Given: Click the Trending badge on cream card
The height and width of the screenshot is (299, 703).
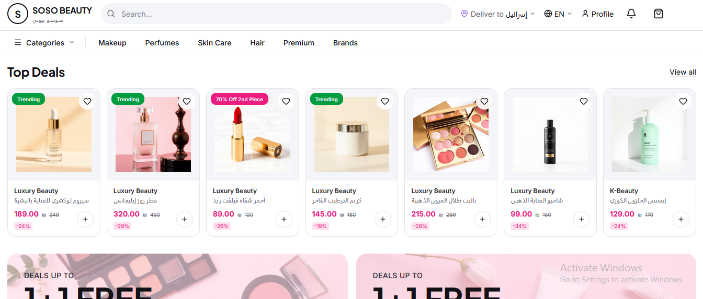Looking at the screenshot, I should point(327,99).
